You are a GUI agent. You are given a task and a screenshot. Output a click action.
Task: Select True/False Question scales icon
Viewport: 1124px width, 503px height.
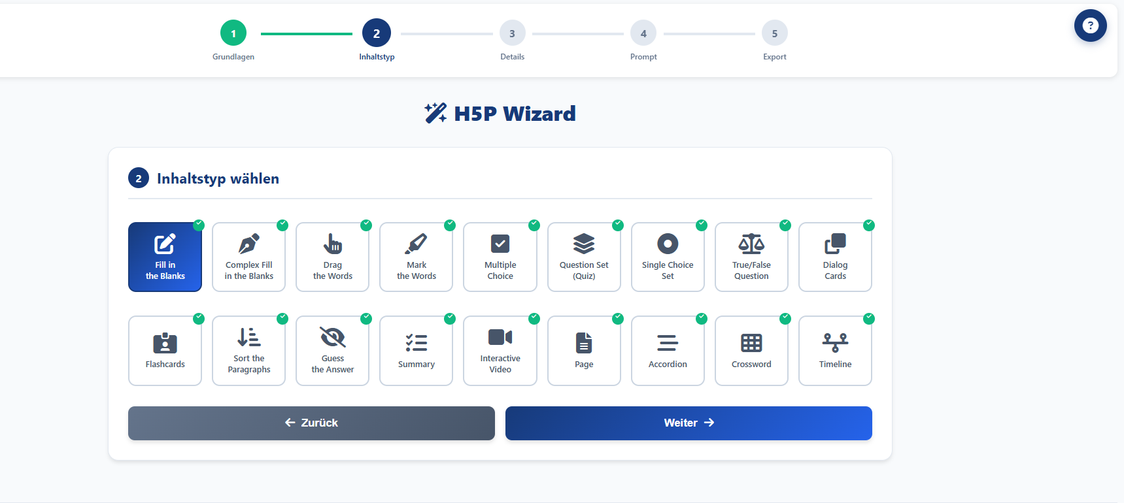[x=751, y=244]
